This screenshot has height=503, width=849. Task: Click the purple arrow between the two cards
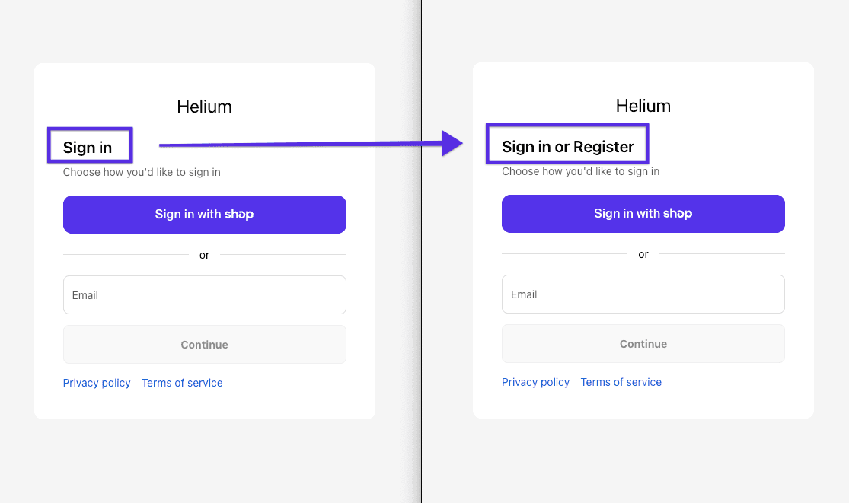click(305, 144)
